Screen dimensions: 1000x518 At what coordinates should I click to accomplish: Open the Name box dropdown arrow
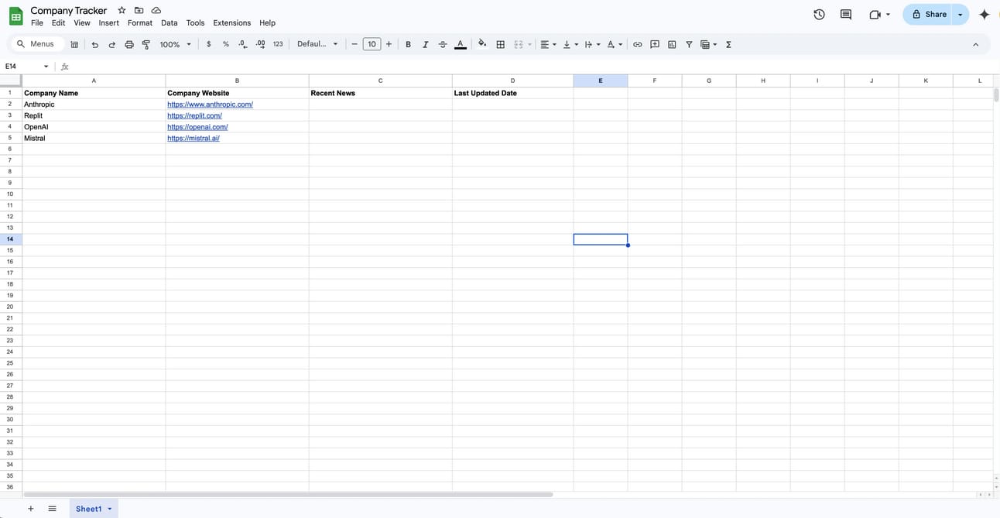click(46, 67)
